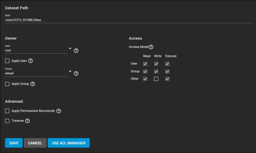Click the Group field showing wheel
Screen dimensions: 256x153
click(x=36, y=73)
